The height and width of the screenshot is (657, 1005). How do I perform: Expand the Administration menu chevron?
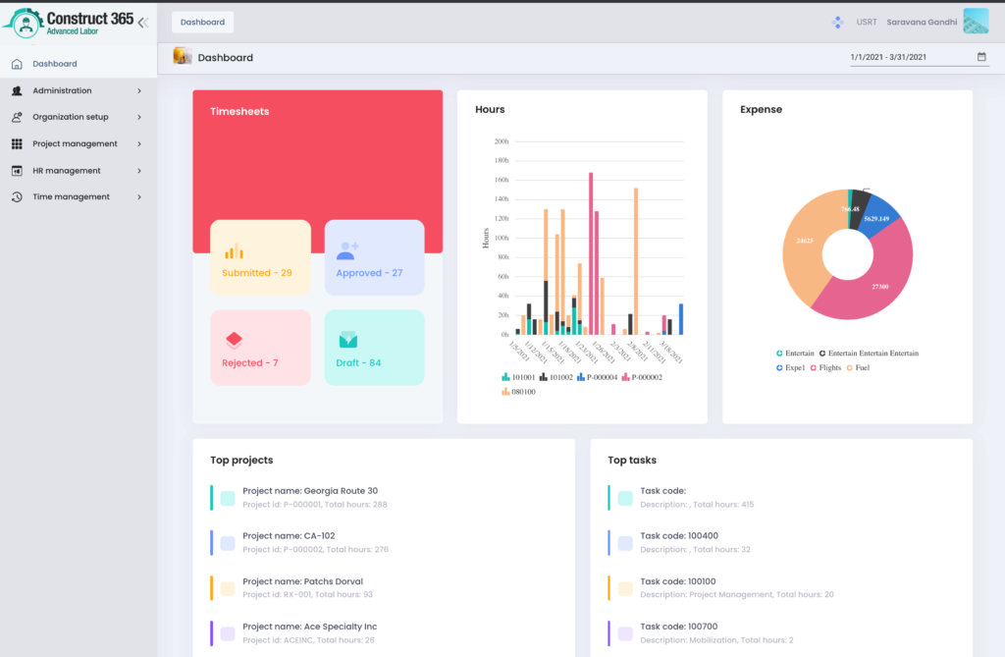(139, 91)
